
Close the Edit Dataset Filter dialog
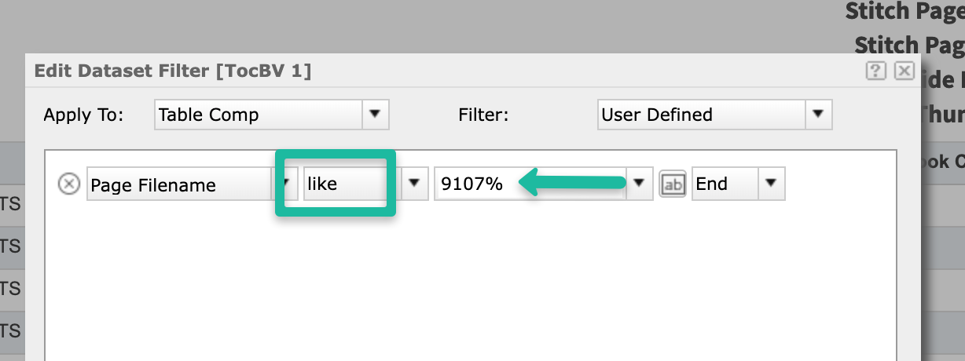(904, 71)
